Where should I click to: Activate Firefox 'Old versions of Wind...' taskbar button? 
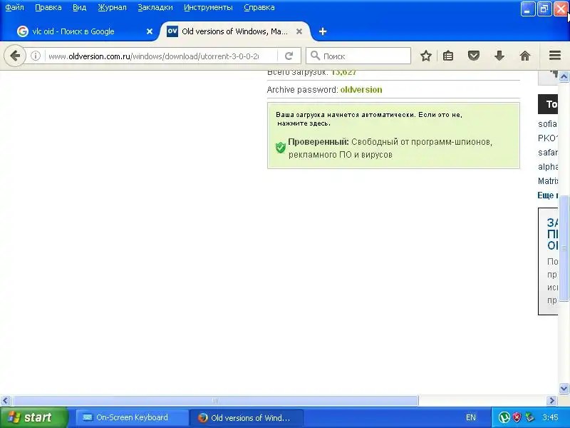click(x=246, y=417)
